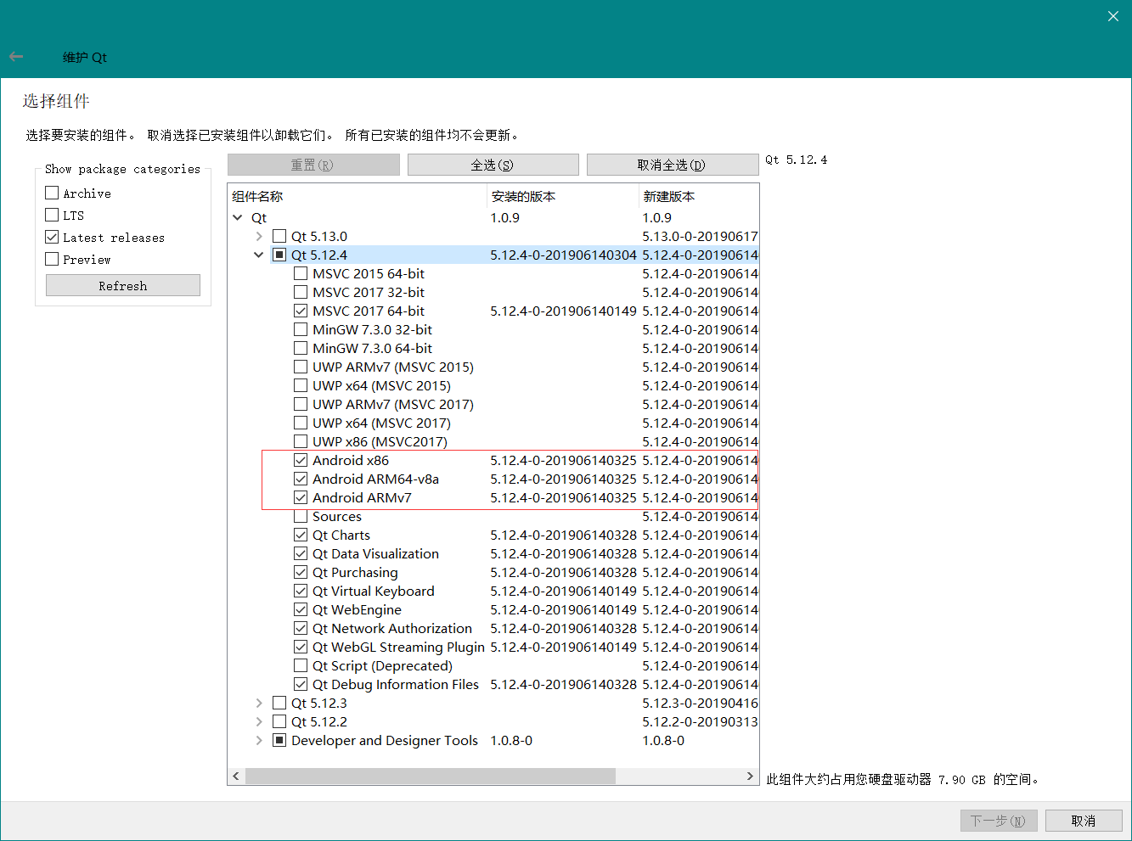Check MSVC 2015 64-bit component
1132x841 pixels.
click(301, 273)
